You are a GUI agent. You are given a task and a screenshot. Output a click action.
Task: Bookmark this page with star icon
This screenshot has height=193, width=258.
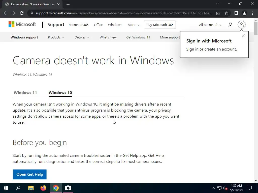click(x=226, y=13)
